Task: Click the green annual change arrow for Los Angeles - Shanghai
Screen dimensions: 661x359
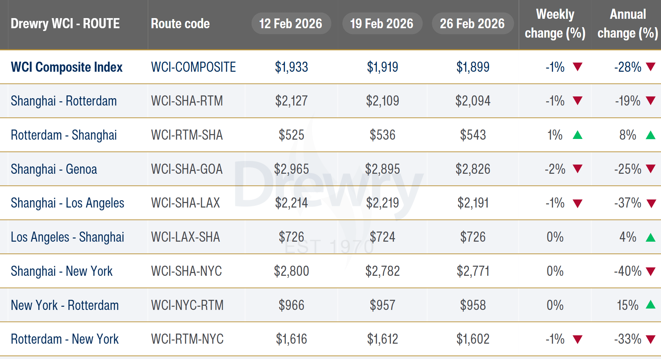Action: click(650, 237)
